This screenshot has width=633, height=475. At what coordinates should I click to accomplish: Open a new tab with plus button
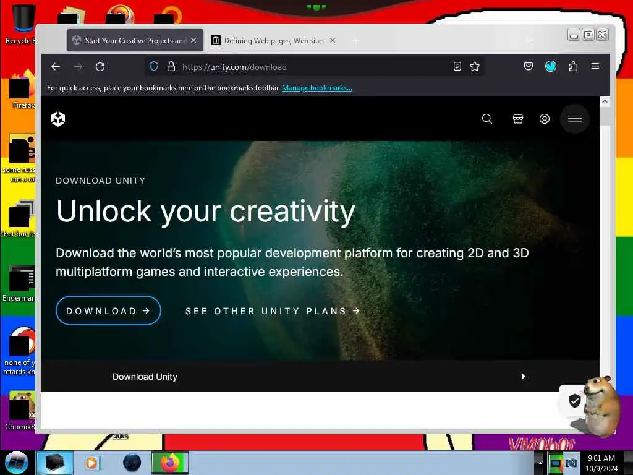(355, 41)
